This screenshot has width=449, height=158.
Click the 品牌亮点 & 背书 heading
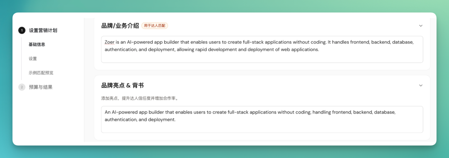tap(123, 85)
